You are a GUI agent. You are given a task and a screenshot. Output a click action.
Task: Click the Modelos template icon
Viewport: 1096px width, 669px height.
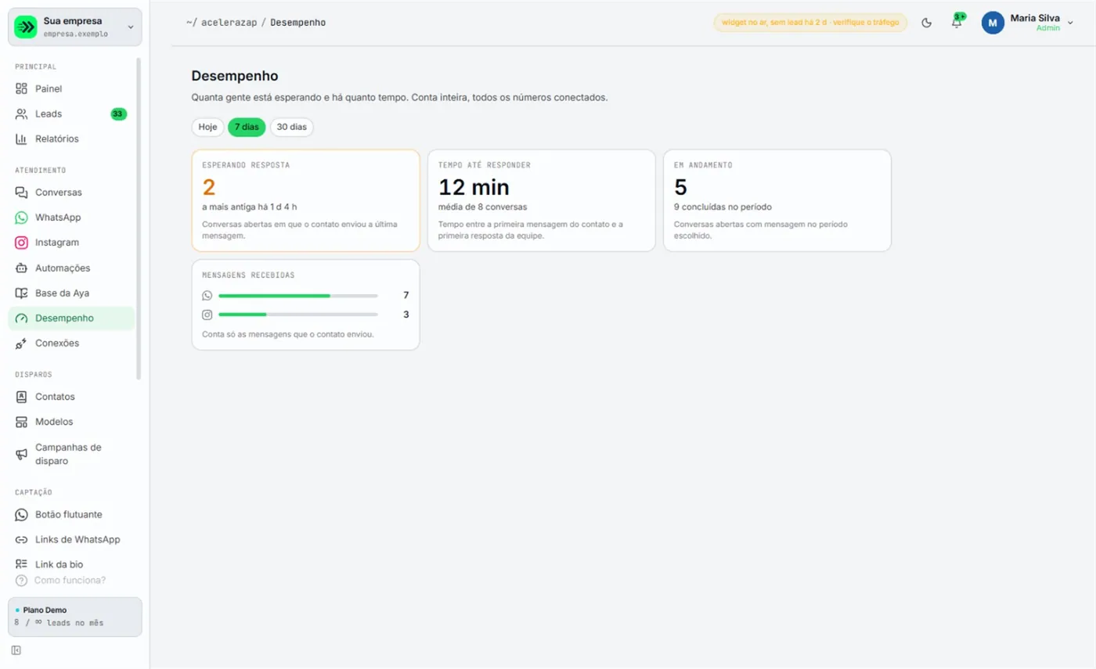point(22,422)
